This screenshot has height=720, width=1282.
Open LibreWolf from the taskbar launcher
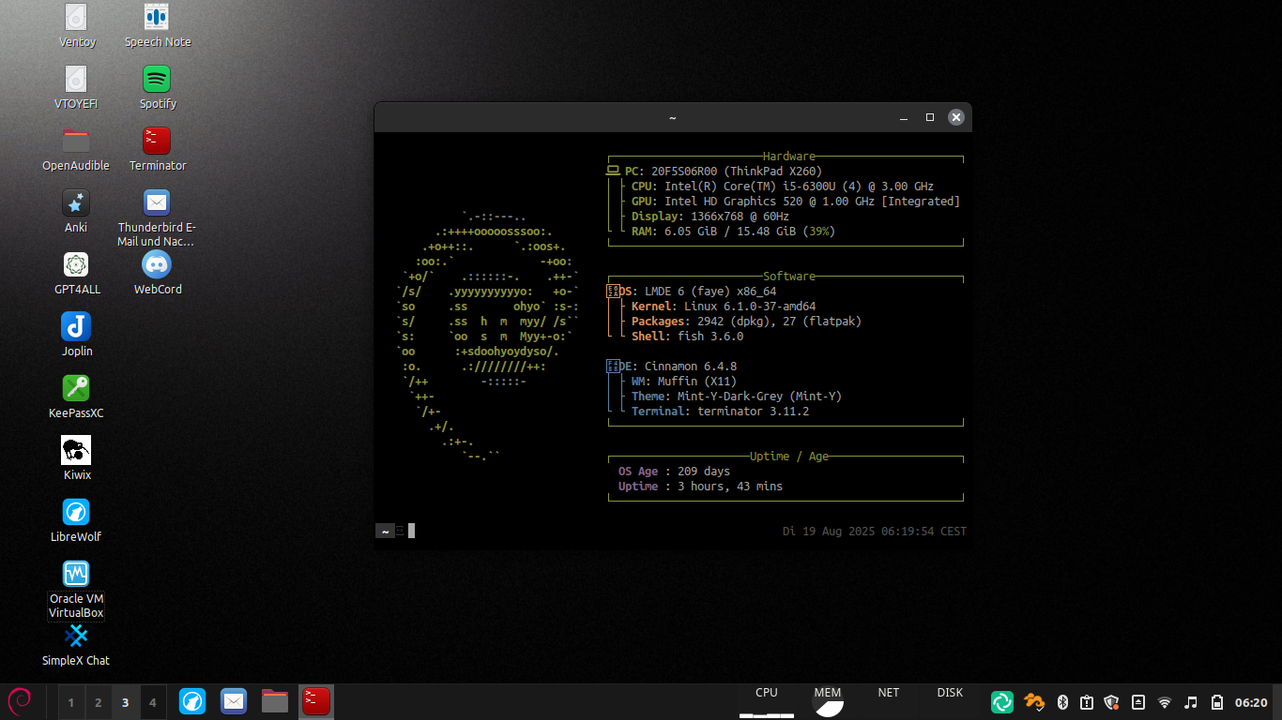pos(192,701)
